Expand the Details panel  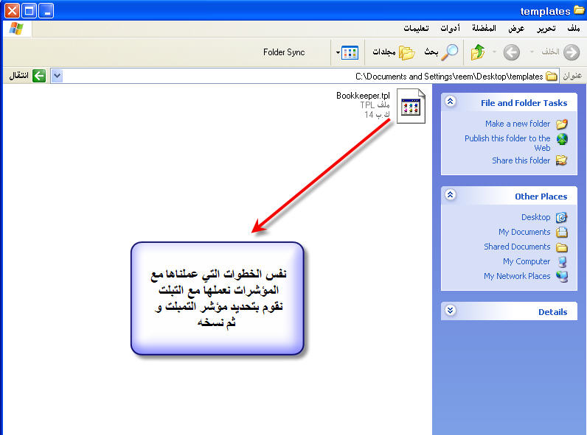coord(451,311)
